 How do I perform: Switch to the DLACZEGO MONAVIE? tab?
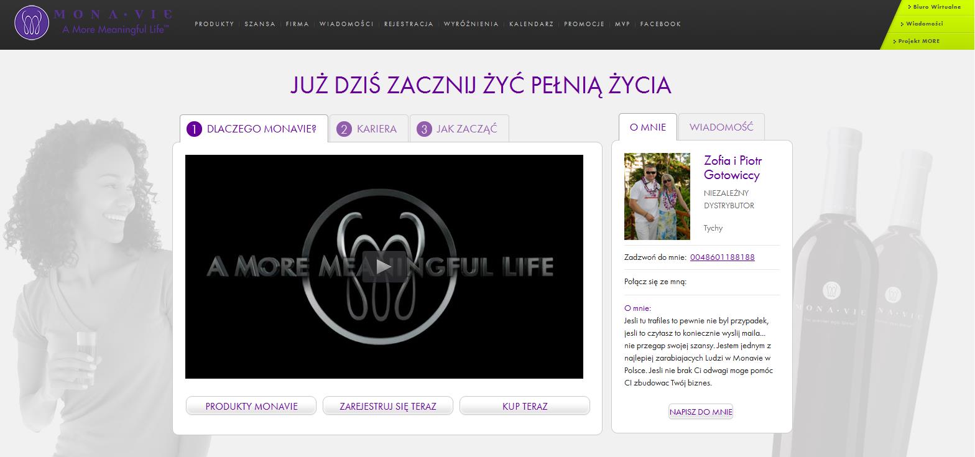pos(254,129)
